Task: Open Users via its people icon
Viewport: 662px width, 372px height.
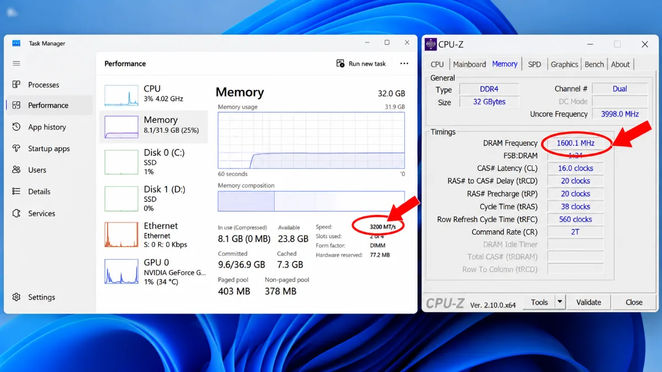Action: (17, 170)
